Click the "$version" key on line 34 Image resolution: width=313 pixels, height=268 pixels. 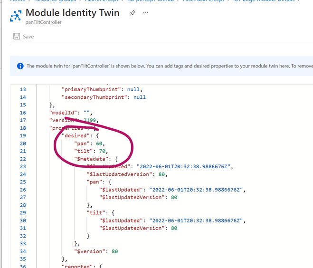click(x=90, y=251)
